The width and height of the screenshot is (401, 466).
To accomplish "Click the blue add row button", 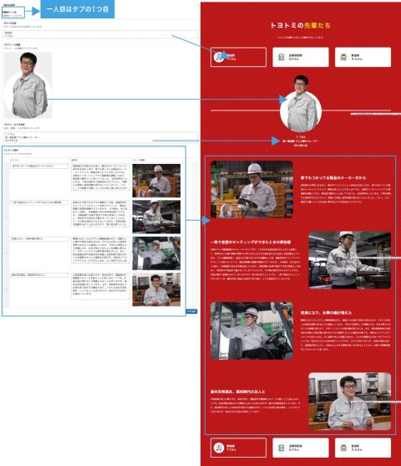I will 191,311.
